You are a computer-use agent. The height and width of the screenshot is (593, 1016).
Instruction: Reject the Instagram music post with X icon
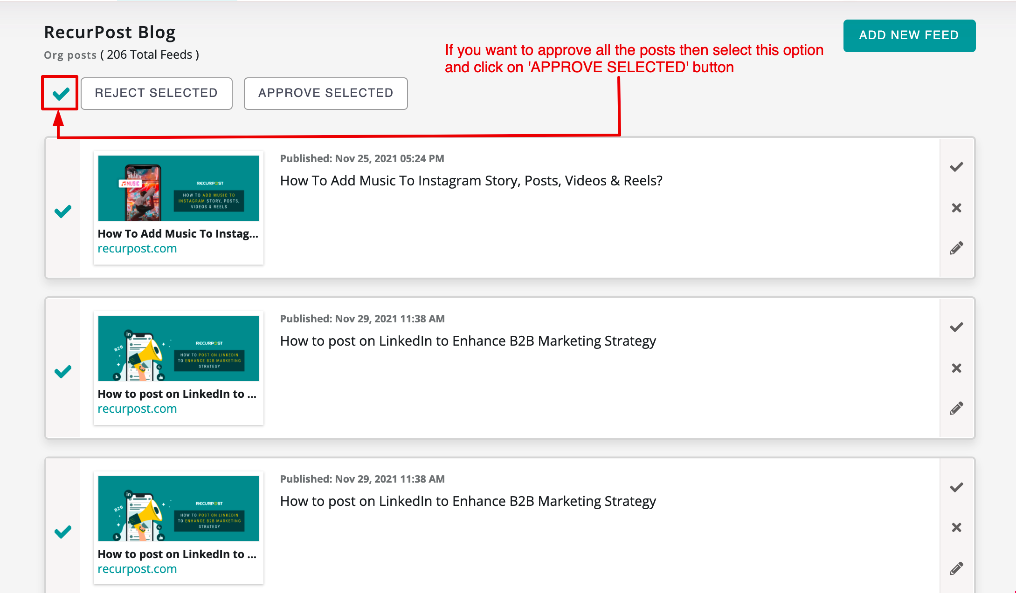click(956, 208)
